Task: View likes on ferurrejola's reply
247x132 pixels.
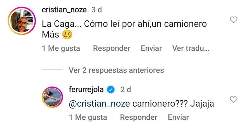Action: tap(88, 117)
